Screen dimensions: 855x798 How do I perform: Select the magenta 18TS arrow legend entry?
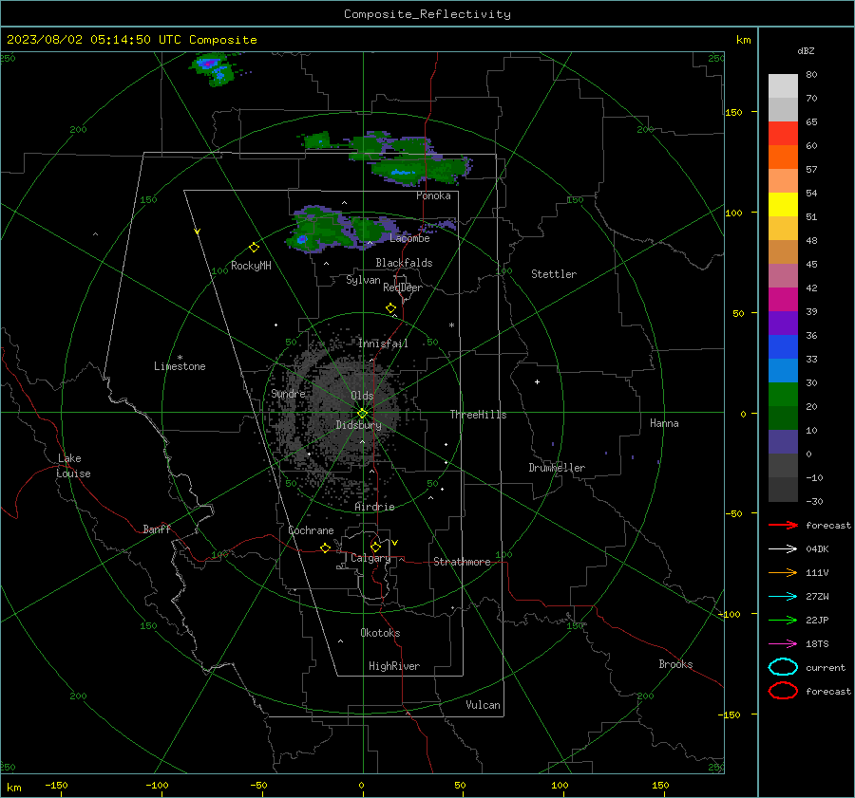tap(783, 644)
